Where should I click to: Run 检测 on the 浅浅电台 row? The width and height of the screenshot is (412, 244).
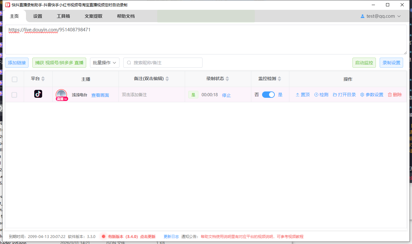tap(321, 95)
